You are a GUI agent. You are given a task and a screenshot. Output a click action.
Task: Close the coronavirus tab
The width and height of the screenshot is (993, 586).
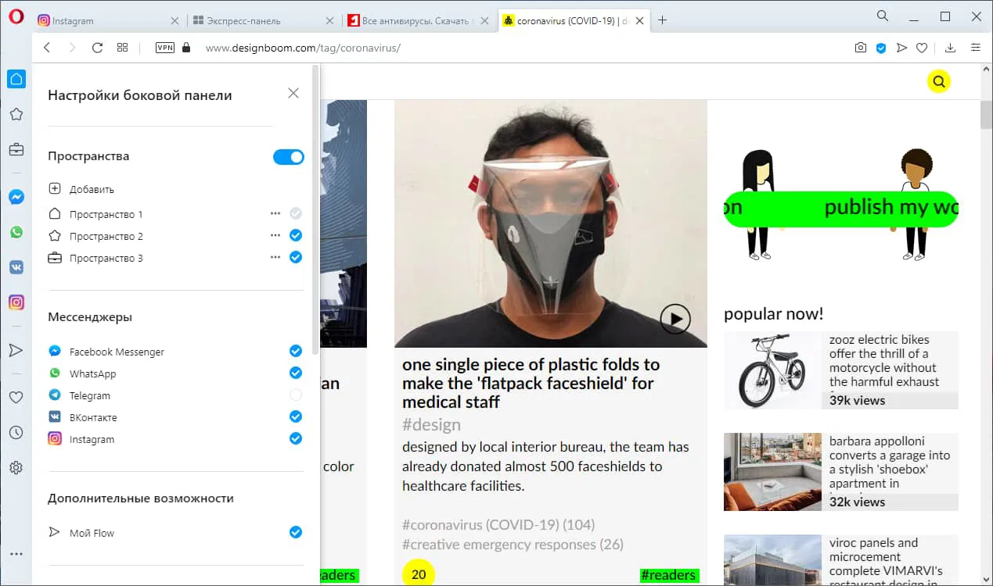click(640, 21)
